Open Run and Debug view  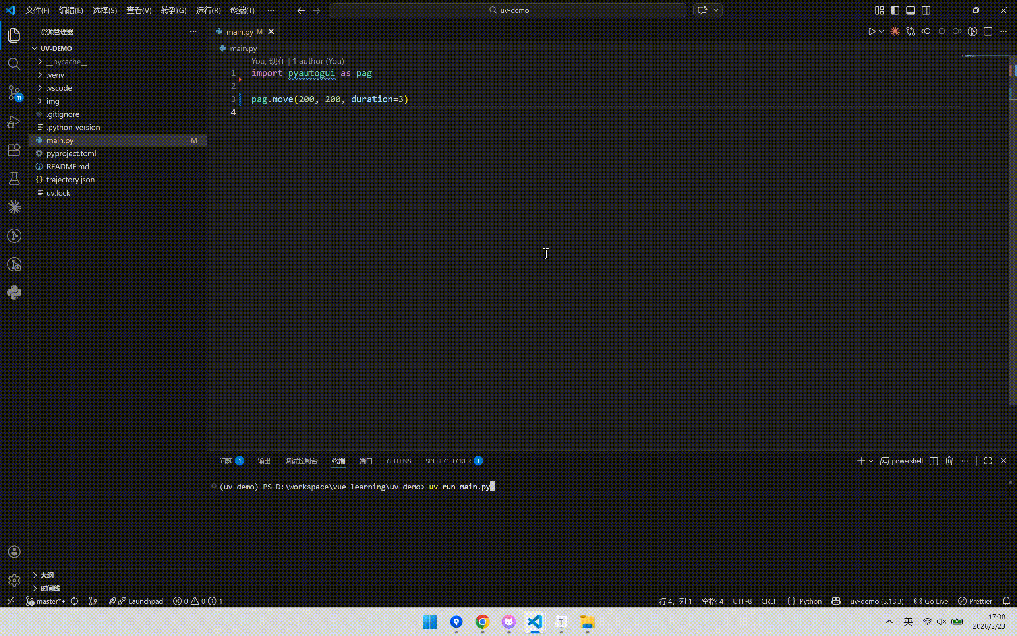tap(14, 122)
